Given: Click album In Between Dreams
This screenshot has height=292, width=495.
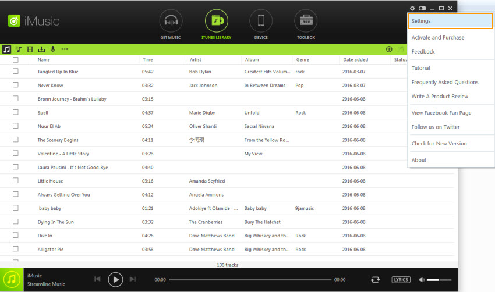Looking at the screenshot, I should (x=264, y=85).
